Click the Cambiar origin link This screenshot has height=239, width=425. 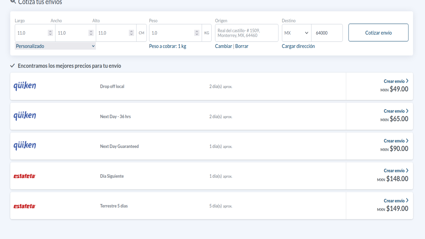tap(223, 46)
